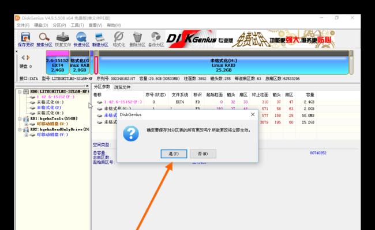Select 1.42.6-15152(F:) in the disk tree
375x230 pixels.
coord(55,97)
